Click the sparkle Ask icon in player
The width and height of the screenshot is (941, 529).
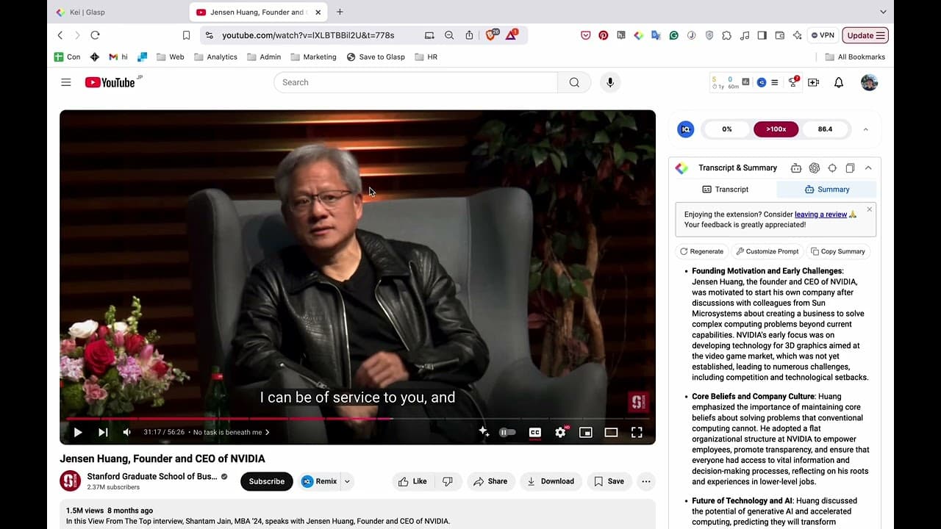pos(484,432)
